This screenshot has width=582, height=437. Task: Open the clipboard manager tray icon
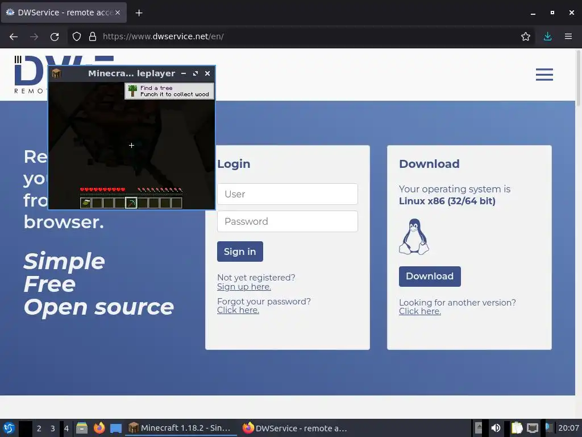click(517, 428)
